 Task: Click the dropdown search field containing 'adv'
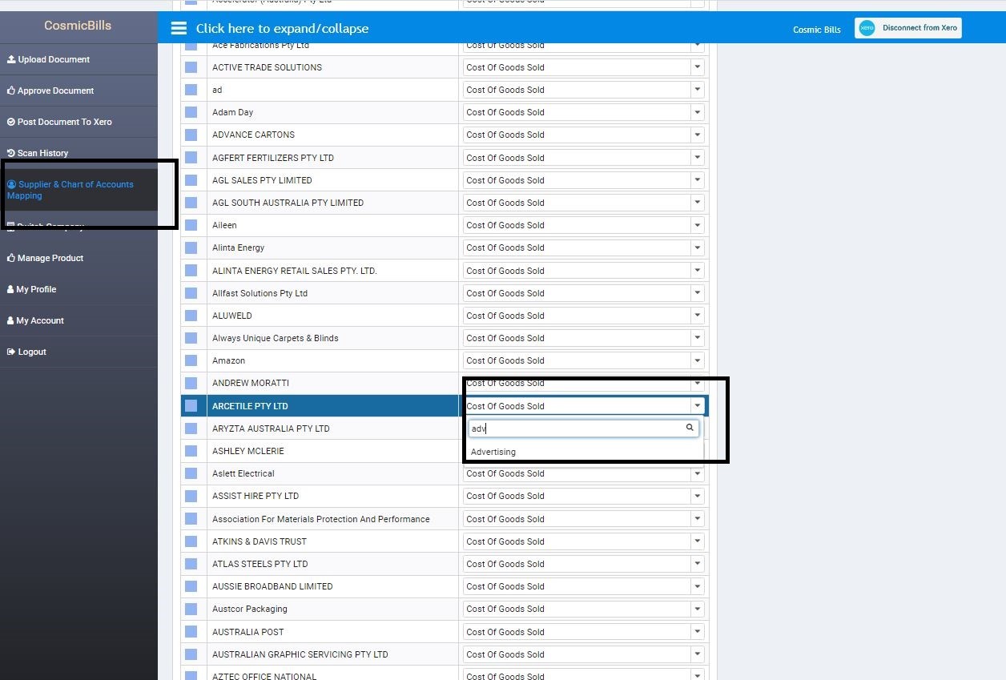[x=584, y=429]
